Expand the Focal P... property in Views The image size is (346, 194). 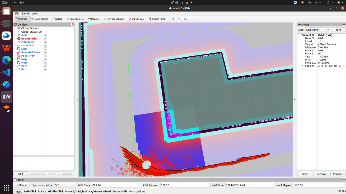[303, 66]
